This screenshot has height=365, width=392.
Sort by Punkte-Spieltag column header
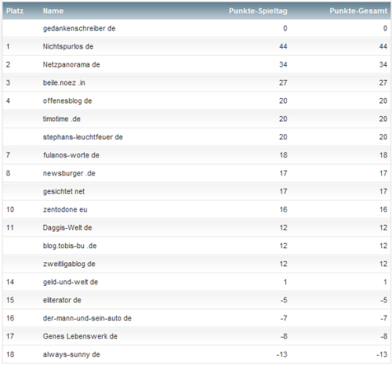[x=258, y=11]
